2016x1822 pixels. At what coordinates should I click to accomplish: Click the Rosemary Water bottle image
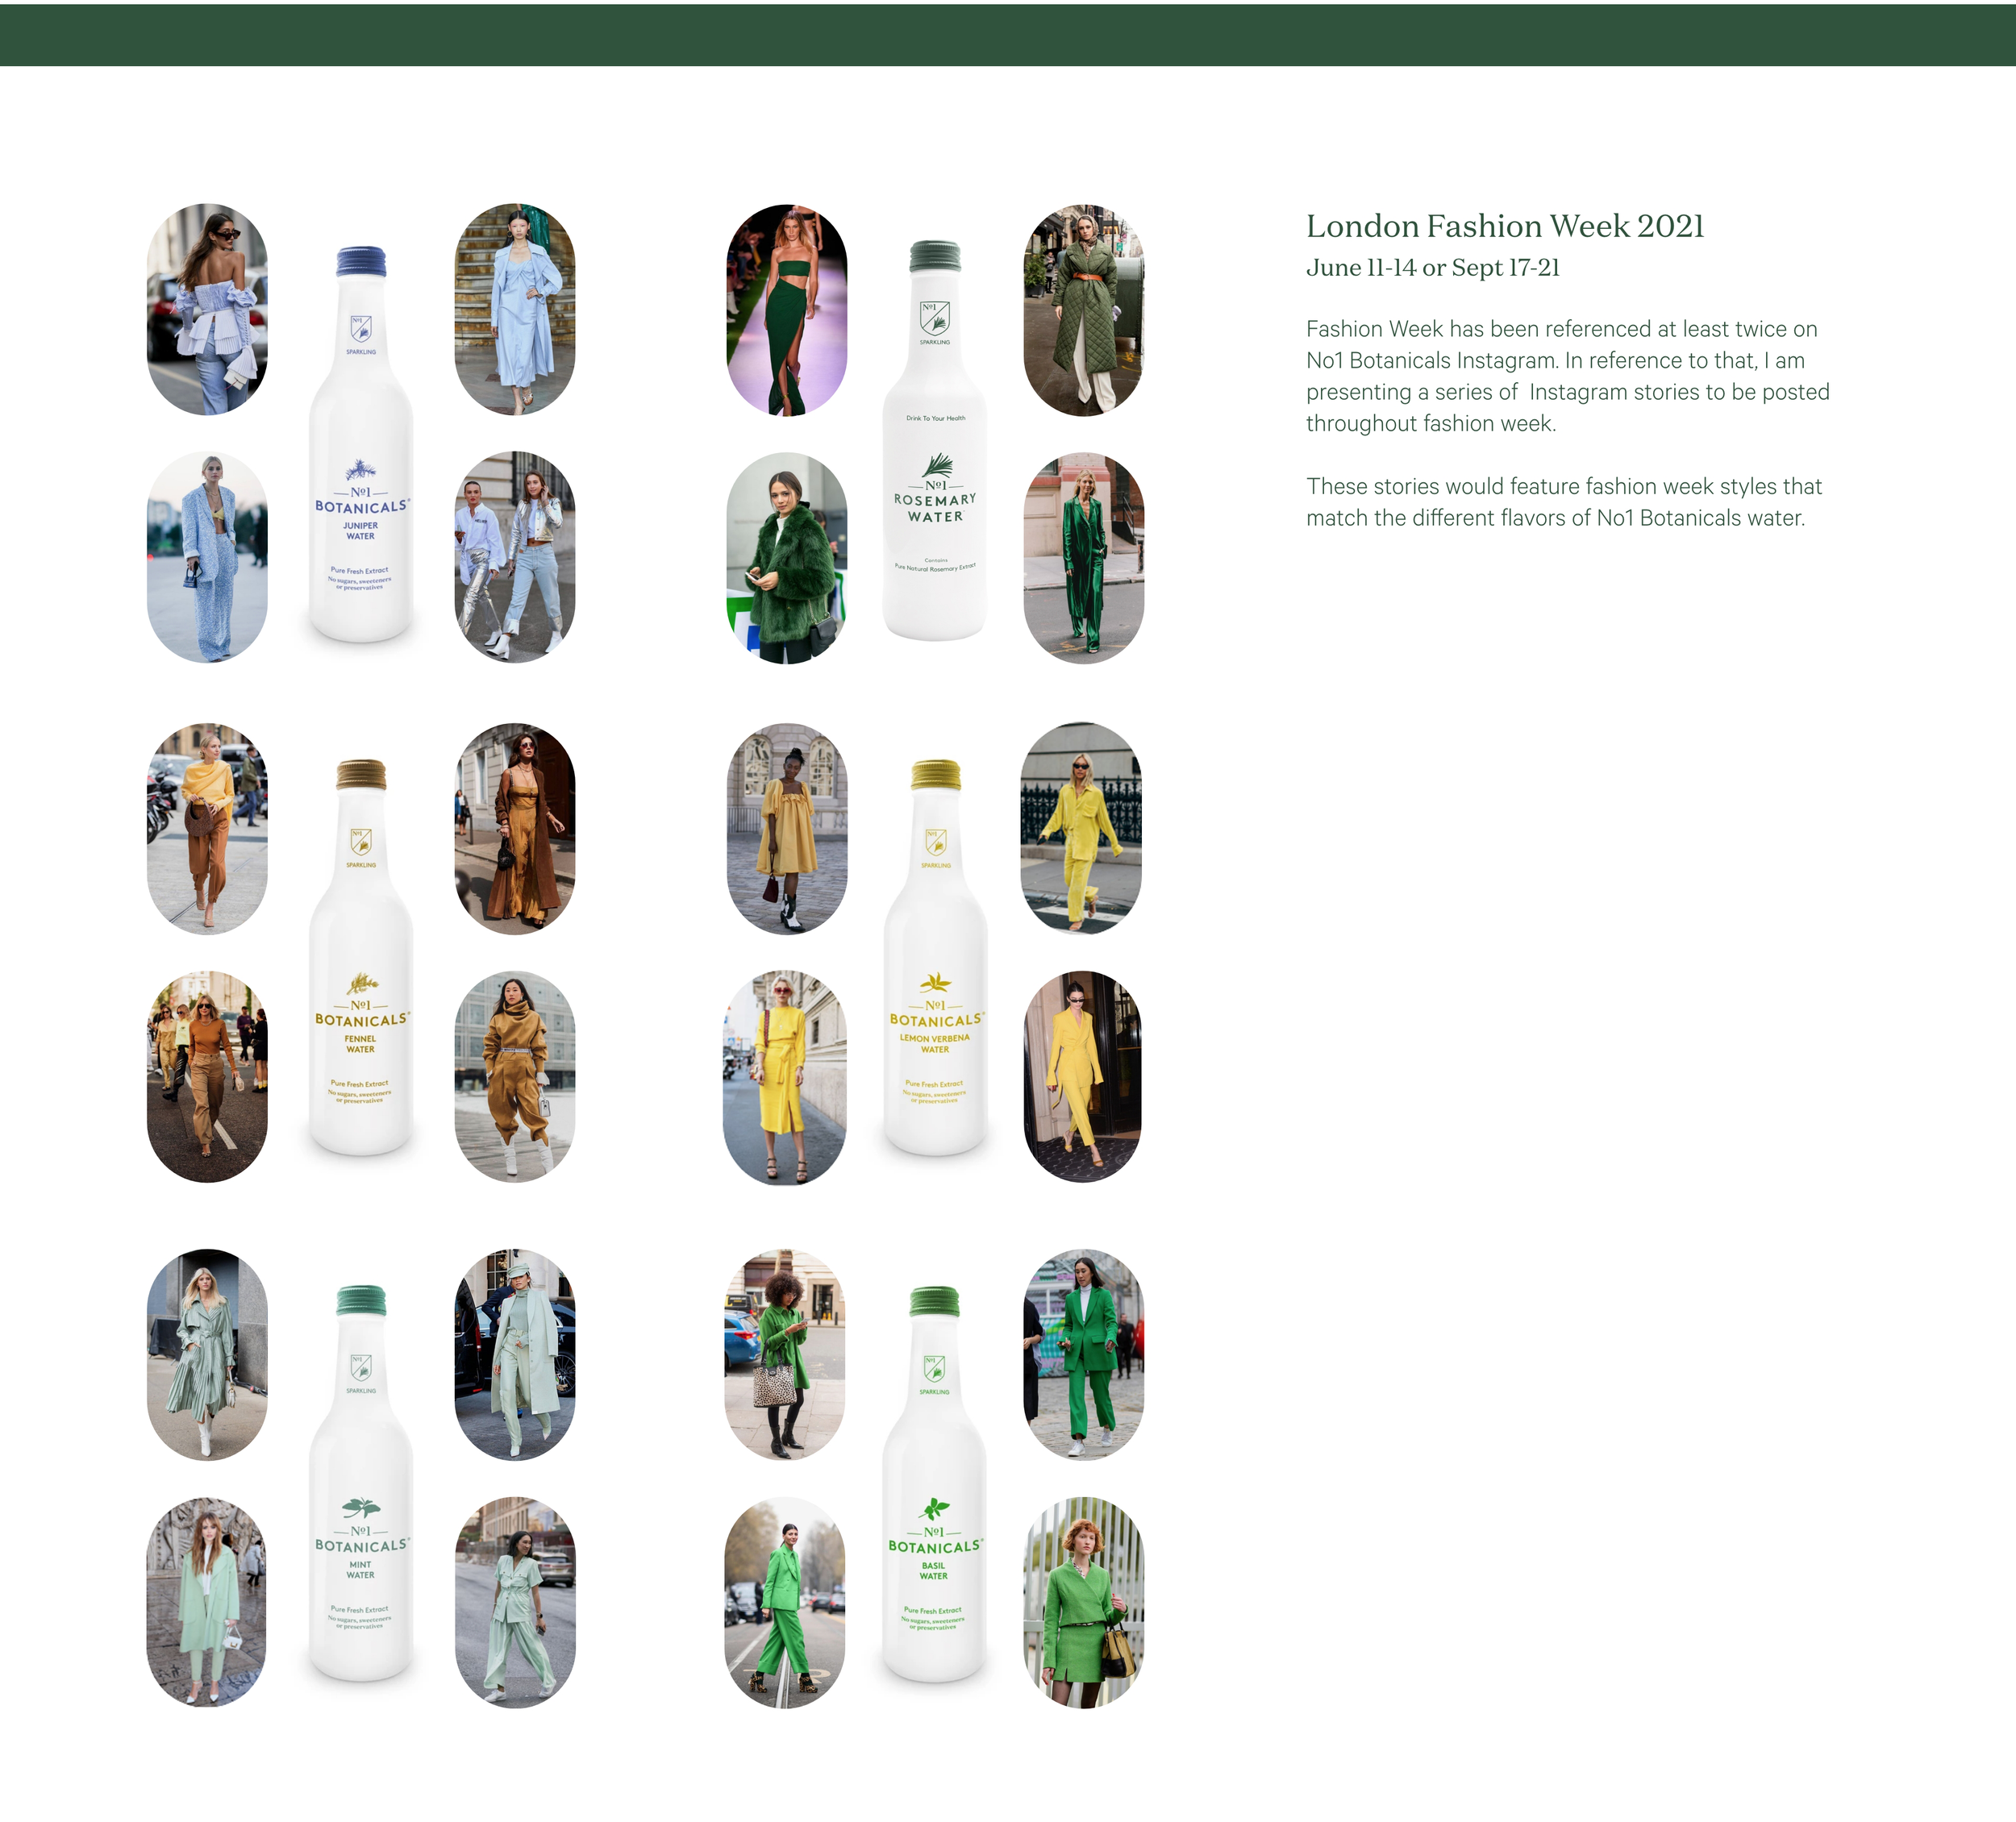(x=935, y=440)
